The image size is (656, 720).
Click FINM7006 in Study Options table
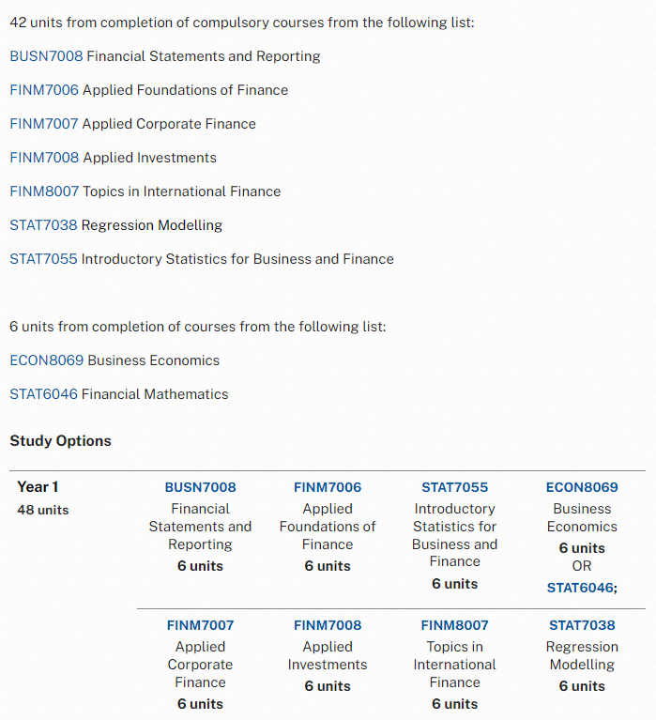pyautogui.click(x=328, y=487)
